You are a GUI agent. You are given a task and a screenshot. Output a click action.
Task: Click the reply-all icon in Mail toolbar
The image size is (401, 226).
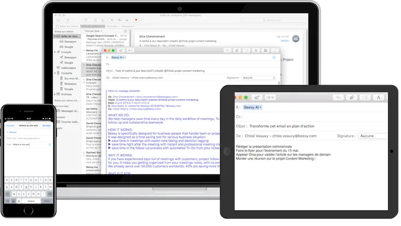(x=119, y=20)
